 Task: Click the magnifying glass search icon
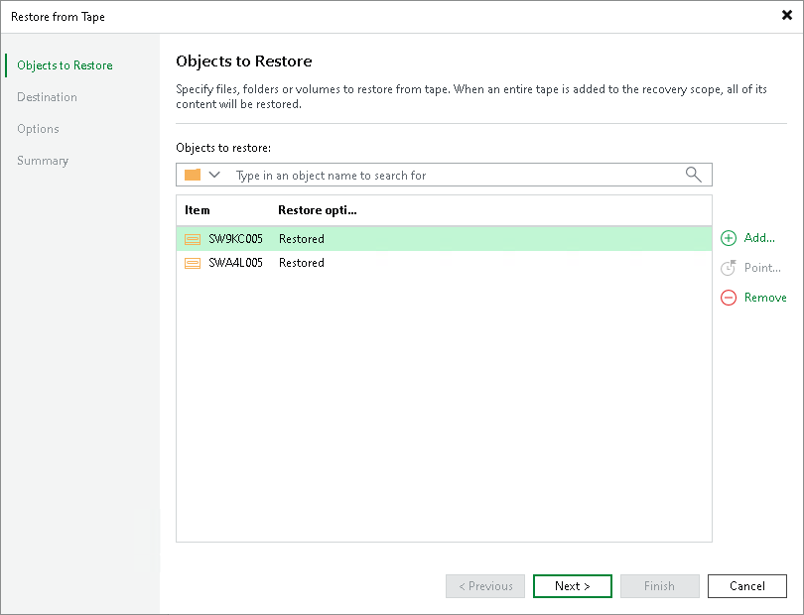tap(693, 175)
